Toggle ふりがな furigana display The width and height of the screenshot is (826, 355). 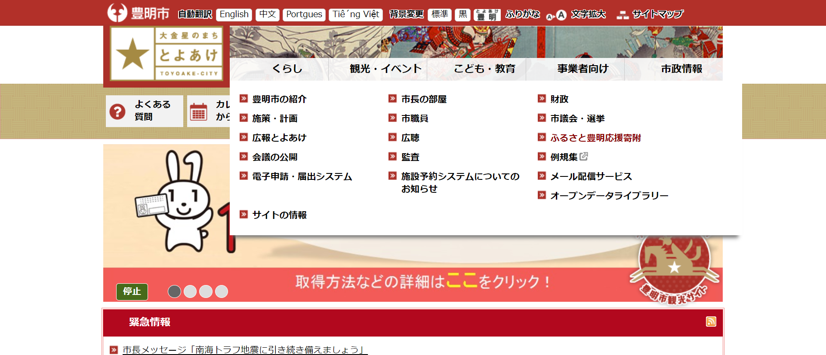[x=523, y=15]
